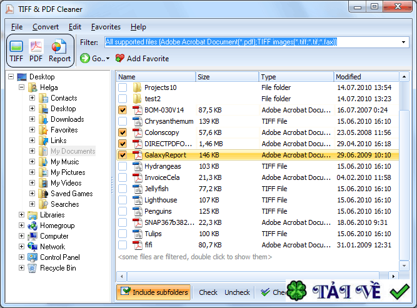Click the PDF conversion icon
417x308 pixels.
[x=36, y=46]
